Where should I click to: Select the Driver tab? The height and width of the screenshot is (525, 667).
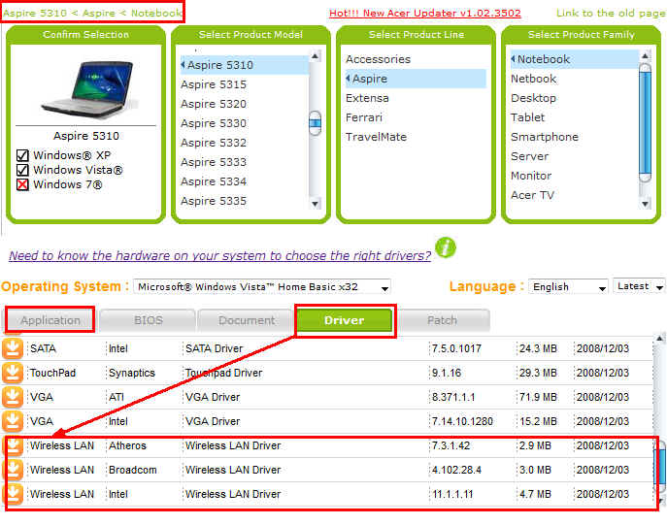coord(344,320)
